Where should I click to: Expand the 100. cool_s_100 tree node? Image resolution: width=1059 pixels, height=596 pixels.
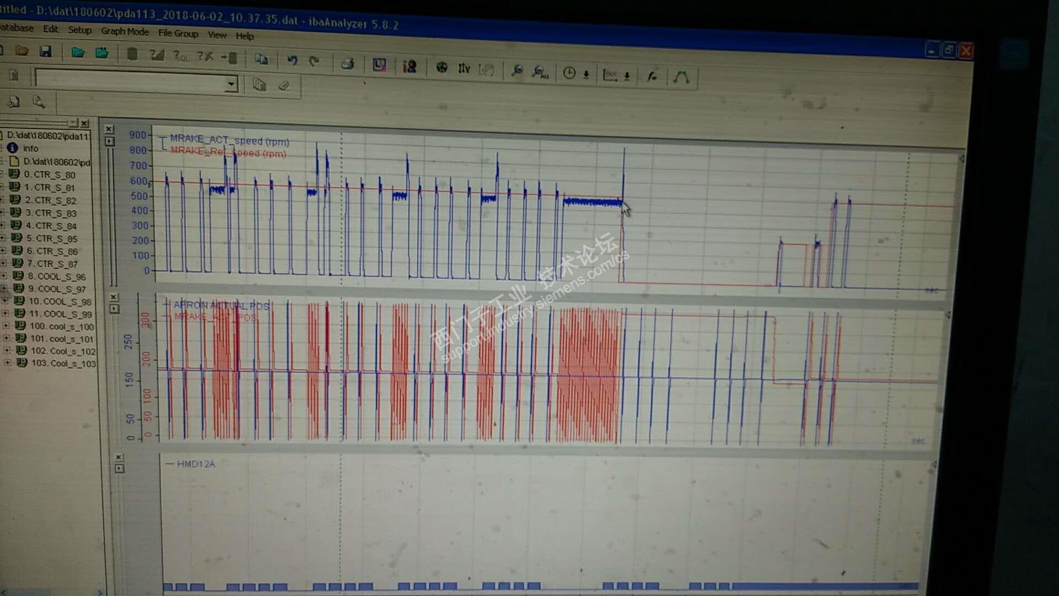point(6,326)
